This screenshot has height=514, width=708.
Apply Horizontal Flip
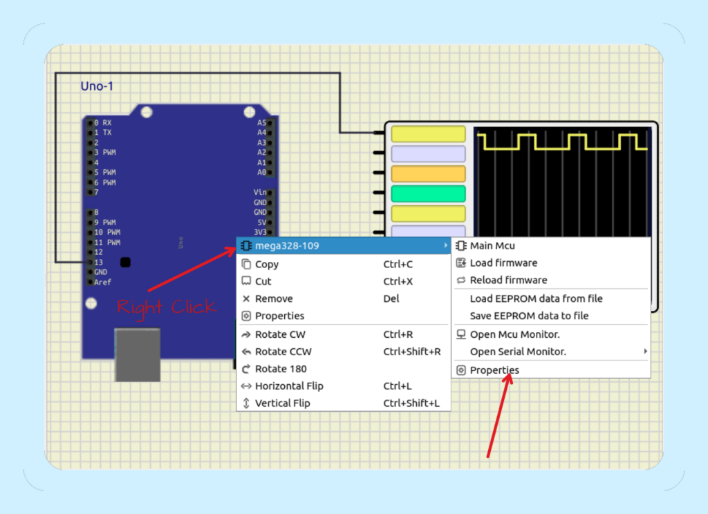pos(344,386)
